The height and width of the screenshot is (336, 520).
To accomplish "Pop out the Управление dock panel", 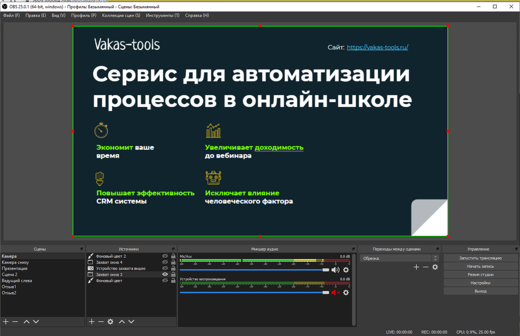I will [516, 249].
